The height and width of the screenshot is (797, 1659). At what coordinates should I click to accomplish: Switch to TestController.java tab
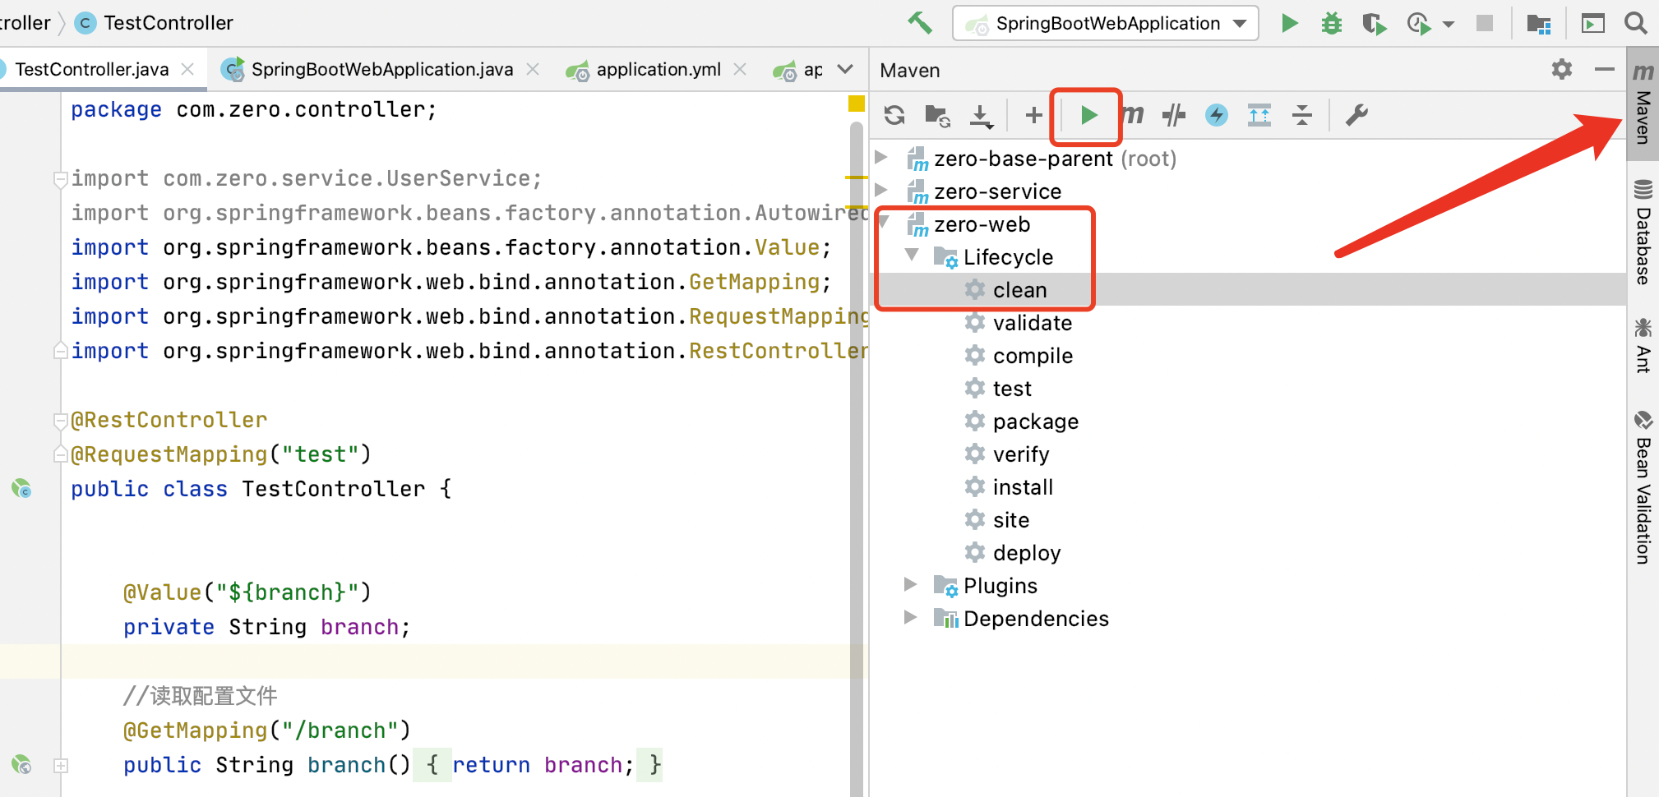92,69
